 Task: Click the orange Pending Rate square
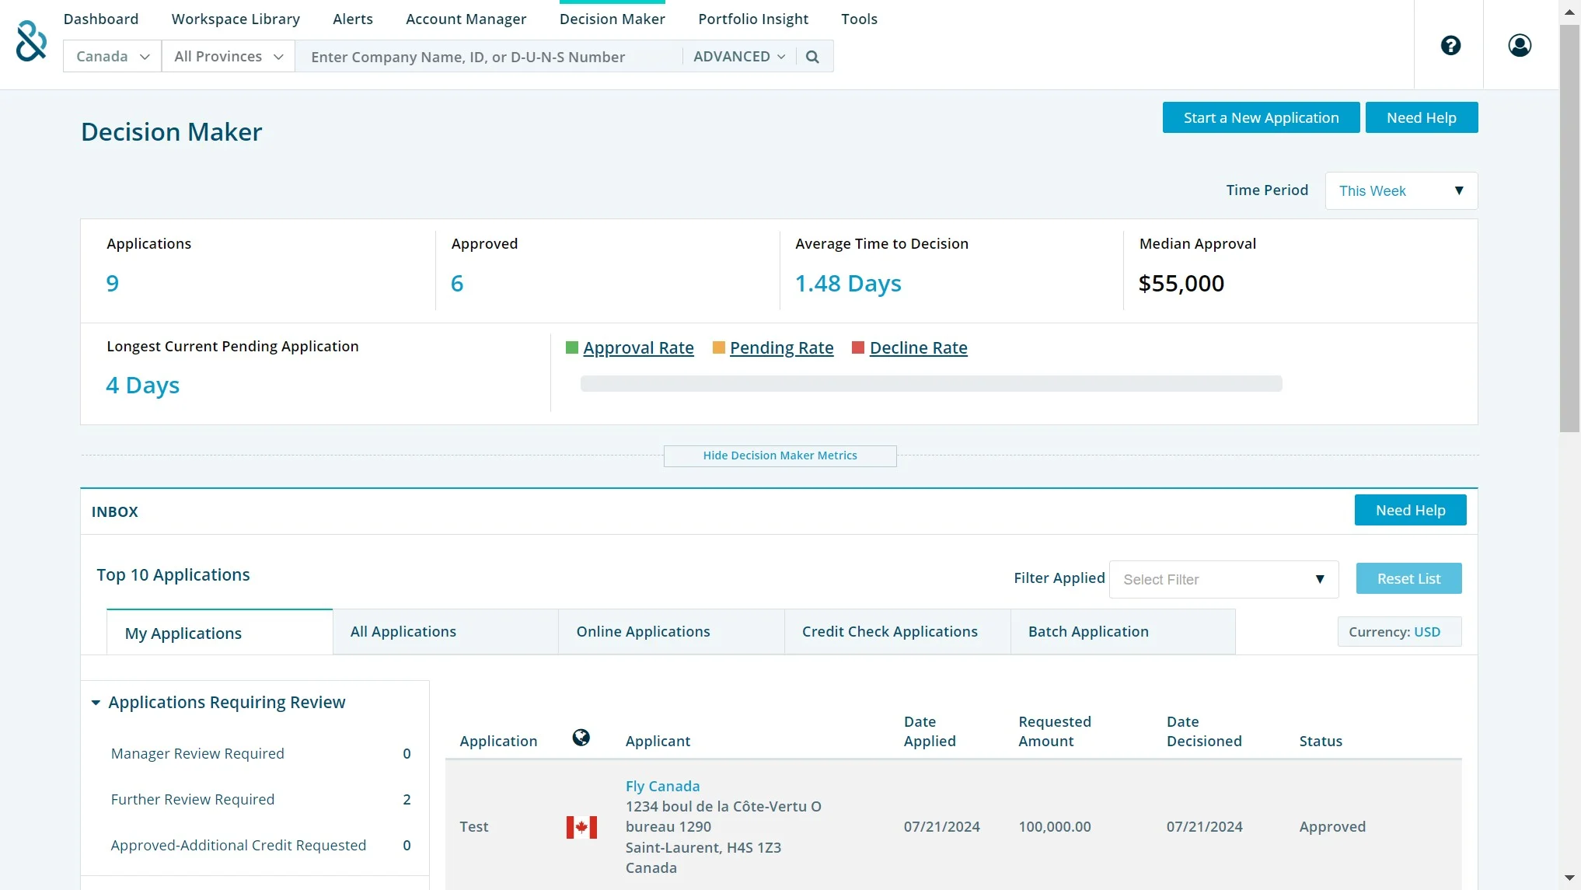(718, 348)
